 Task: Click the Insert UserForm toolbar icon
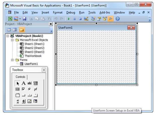(16, 19)
